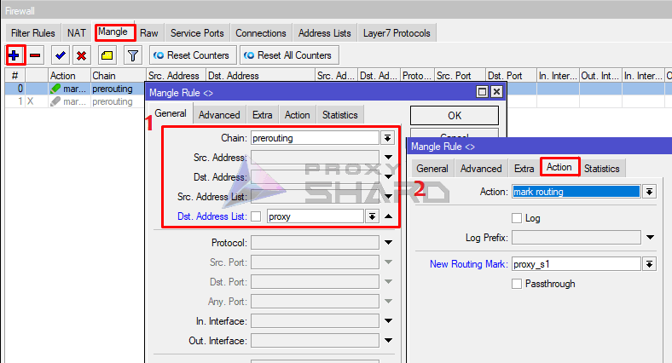Open the Action dropdown list
672x363 pixels.
click(649, 192)
